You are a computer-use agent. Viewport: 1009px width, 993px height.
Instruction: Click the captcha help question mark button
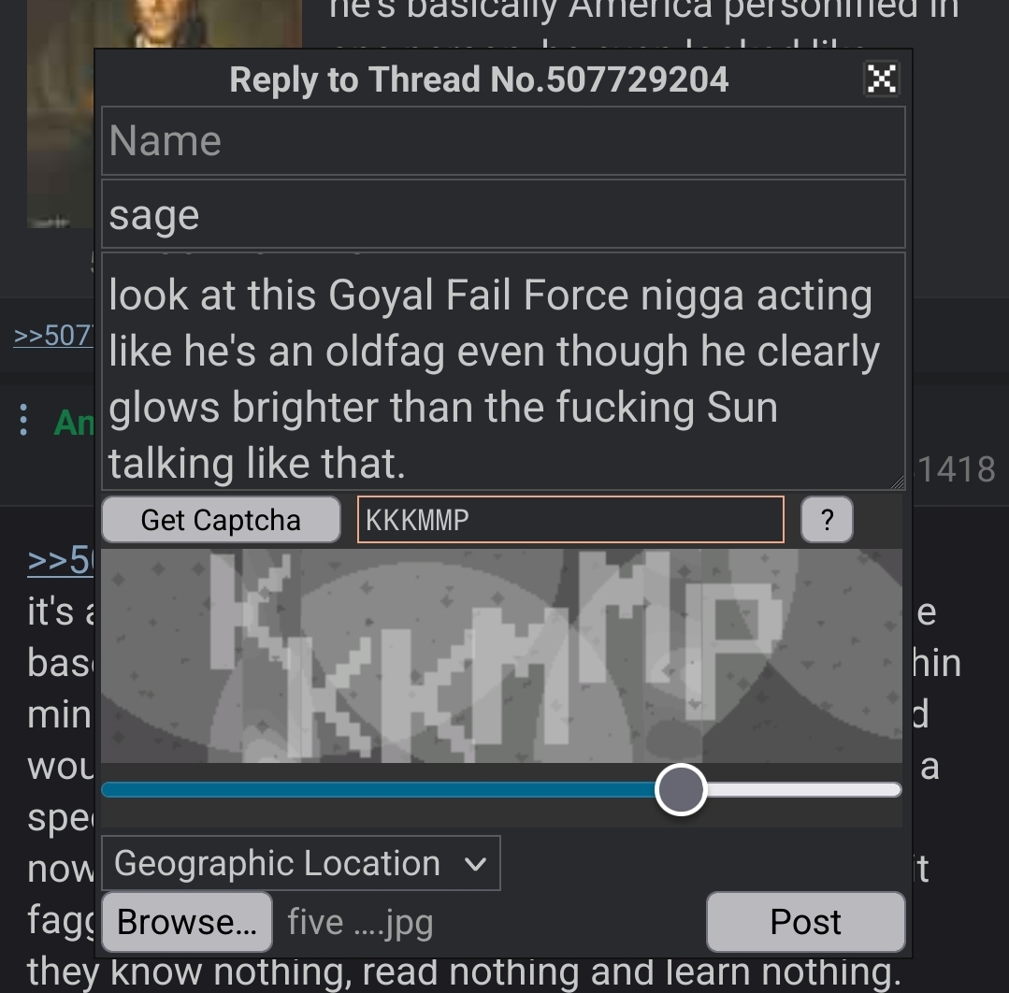point(827,519)
